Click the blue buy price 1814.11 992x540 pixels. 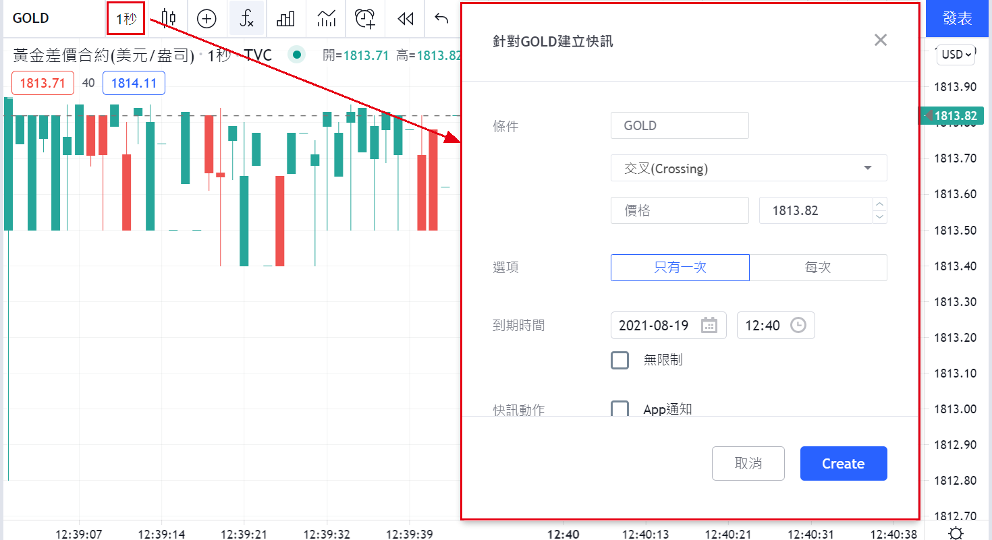pyautogui.click(x=134, y=84)
